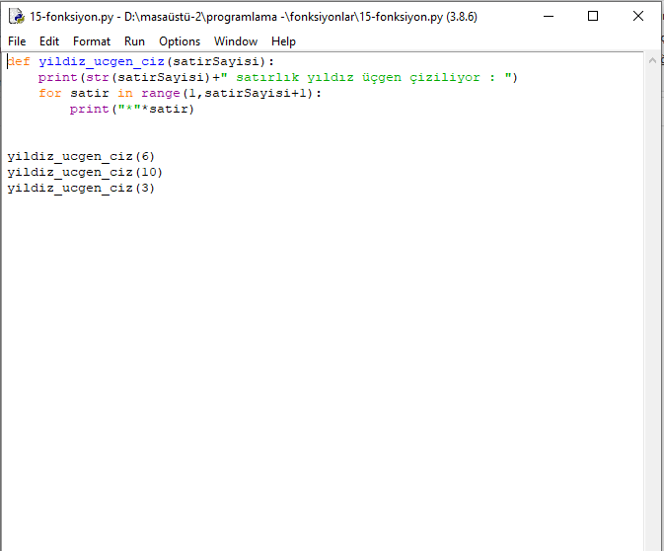Open the Edit menu
Screen dimensions: 664x551
click(49, 41)
